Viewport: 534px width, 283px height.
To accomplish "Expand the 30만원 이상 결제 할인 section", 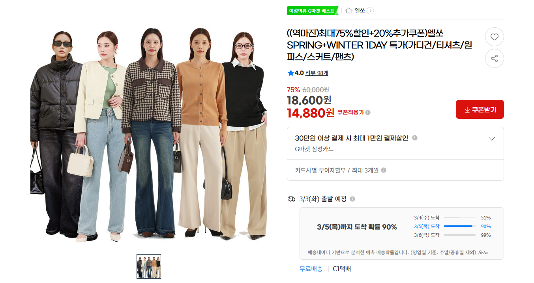I will (x=395, y=143).
